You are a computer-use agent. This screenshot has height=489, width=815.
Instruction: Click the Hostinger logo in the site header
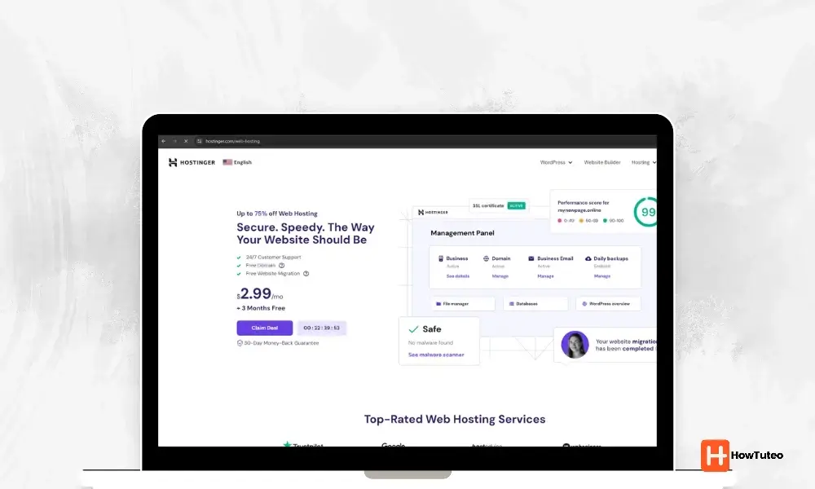point(192,163)
